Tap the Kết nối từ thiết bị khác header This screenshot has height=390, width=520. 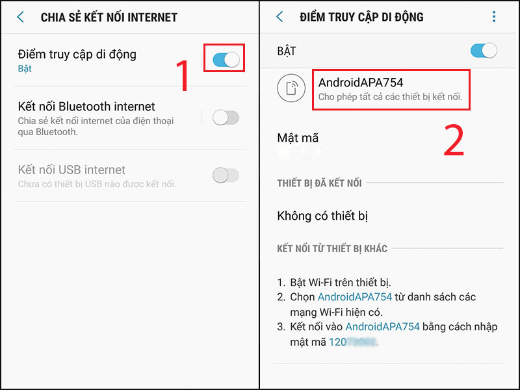[332, 248]
